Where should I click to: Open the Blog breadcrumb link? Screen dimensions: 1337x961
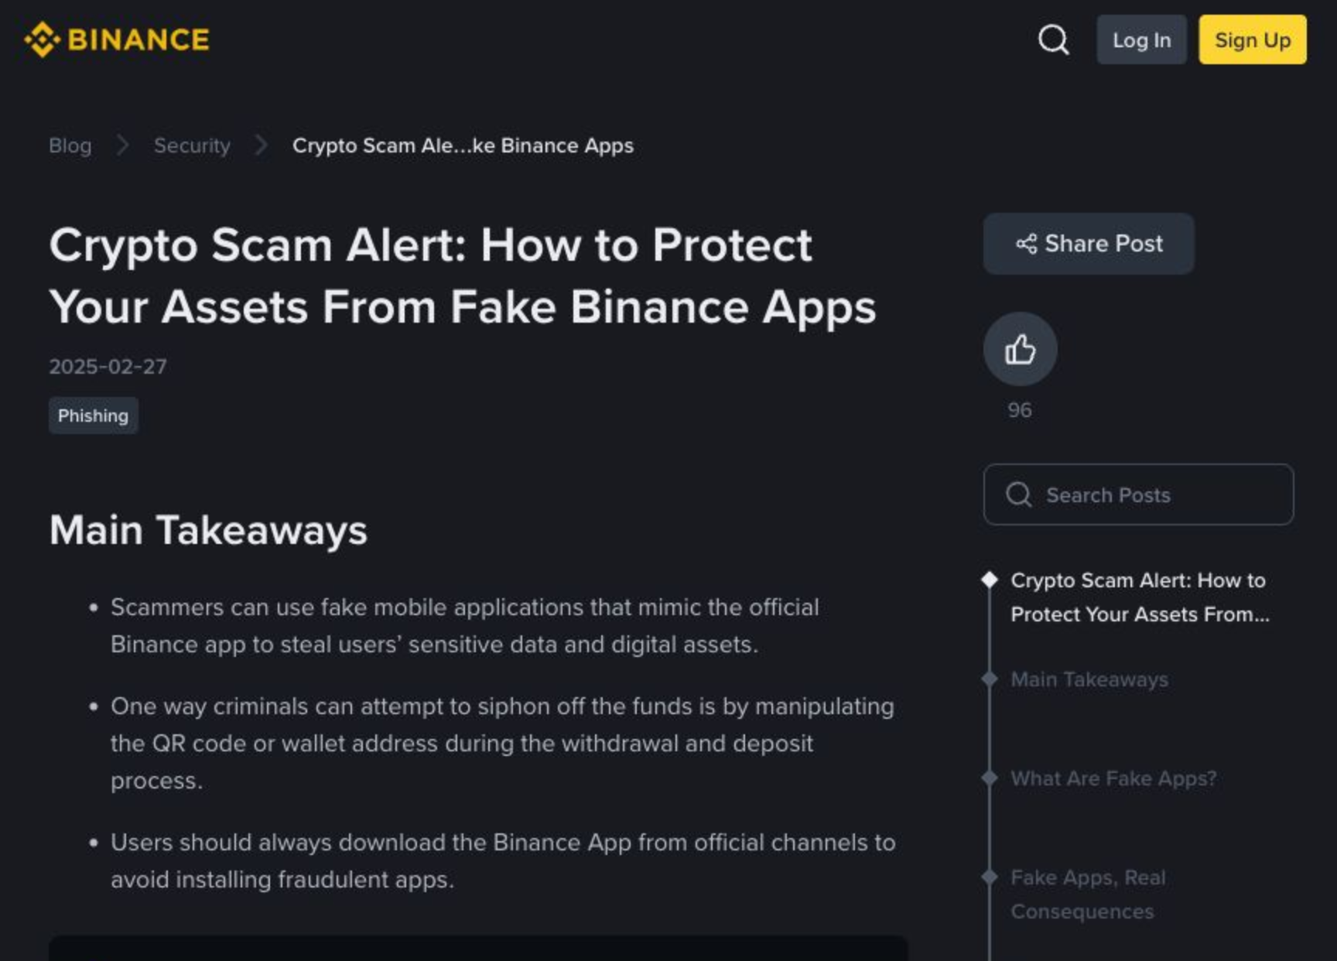coord(70,145)
